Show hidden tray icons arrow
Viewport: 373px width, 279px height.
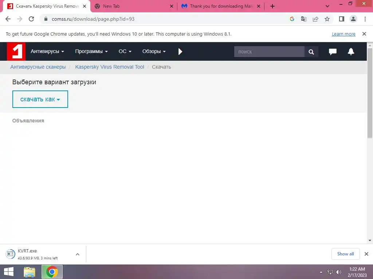pos(321,272)
